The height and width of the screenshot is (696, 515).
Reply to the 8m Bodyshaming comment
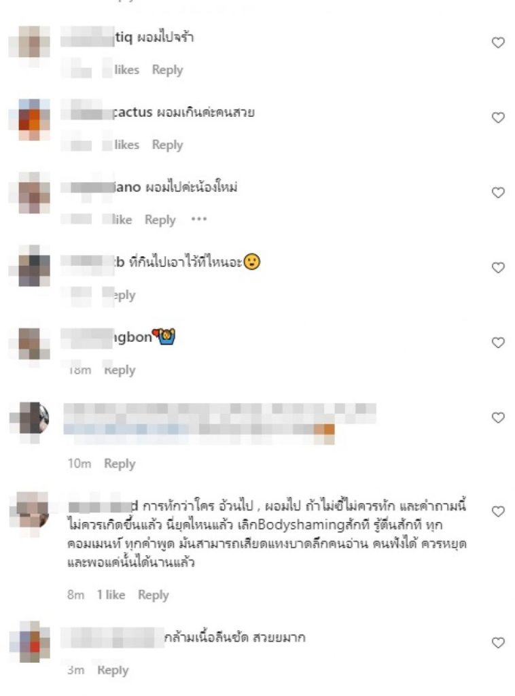pyautogui.click(x=153, y=595)
